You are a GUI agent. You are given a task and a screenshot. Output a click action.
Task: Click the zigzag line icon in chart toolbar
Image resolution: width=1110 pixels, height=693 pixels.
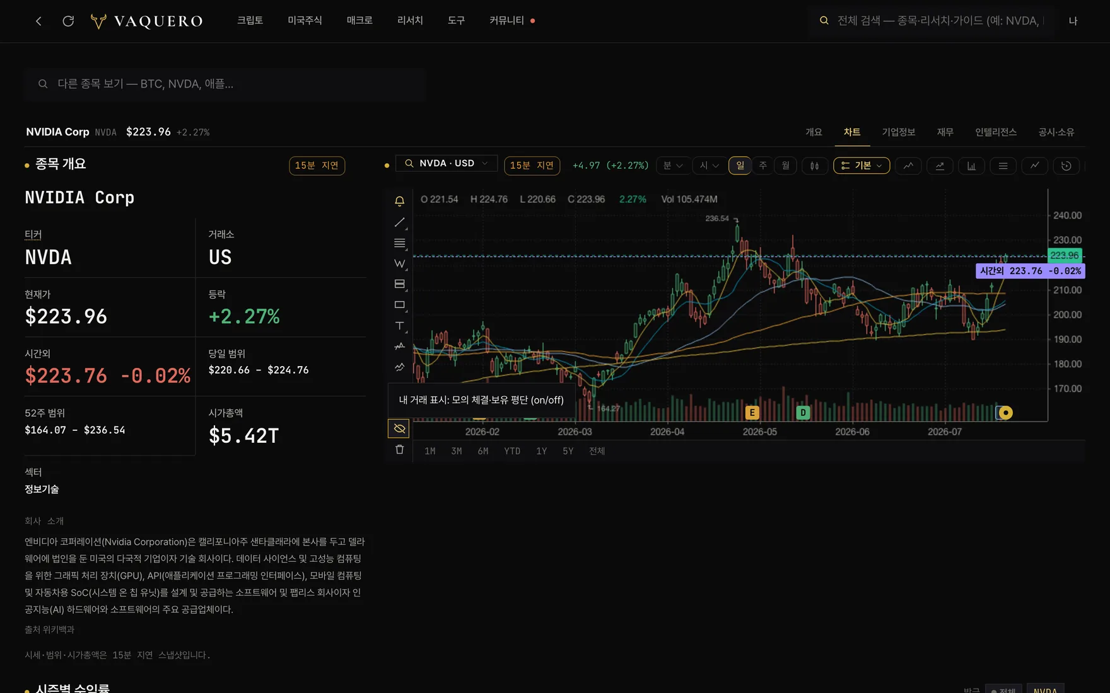click(1034, 166)
